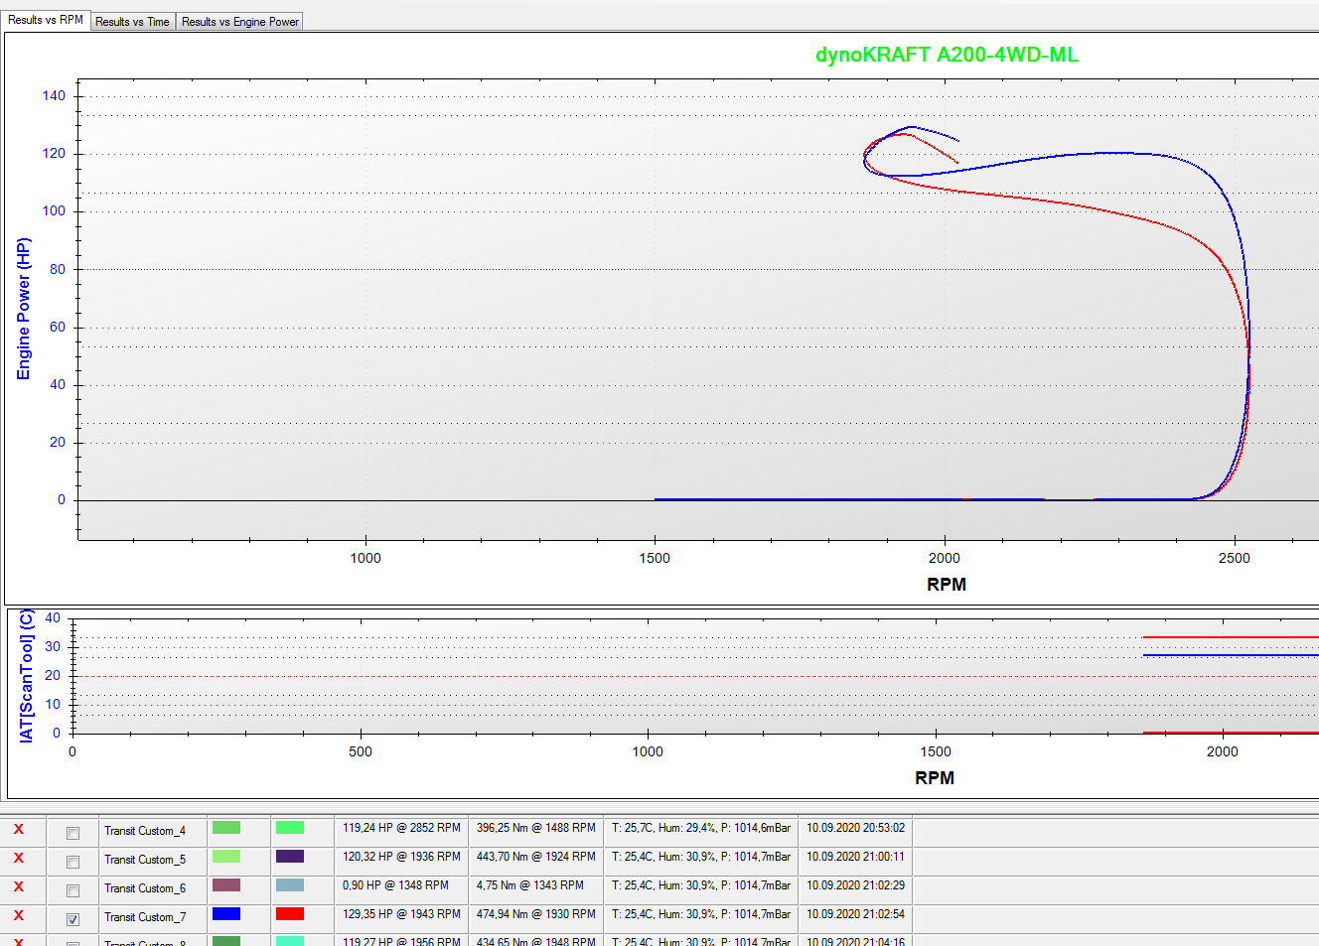Click the medium green swatch of Transit Custom_4
This screenshot has width=1319, height=946.
226,828
